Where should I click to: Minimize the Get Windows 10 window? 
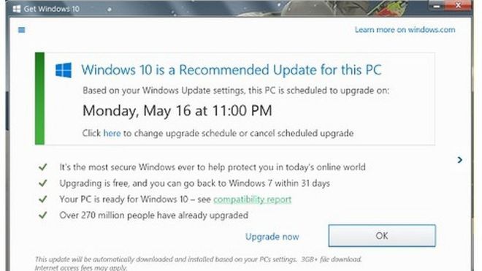[437, 5]
